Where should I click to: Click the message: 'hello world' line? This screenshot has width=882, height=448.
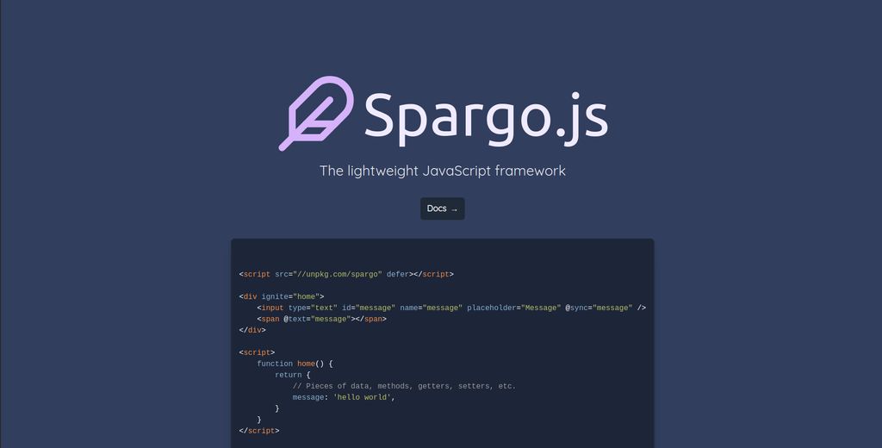345,397
